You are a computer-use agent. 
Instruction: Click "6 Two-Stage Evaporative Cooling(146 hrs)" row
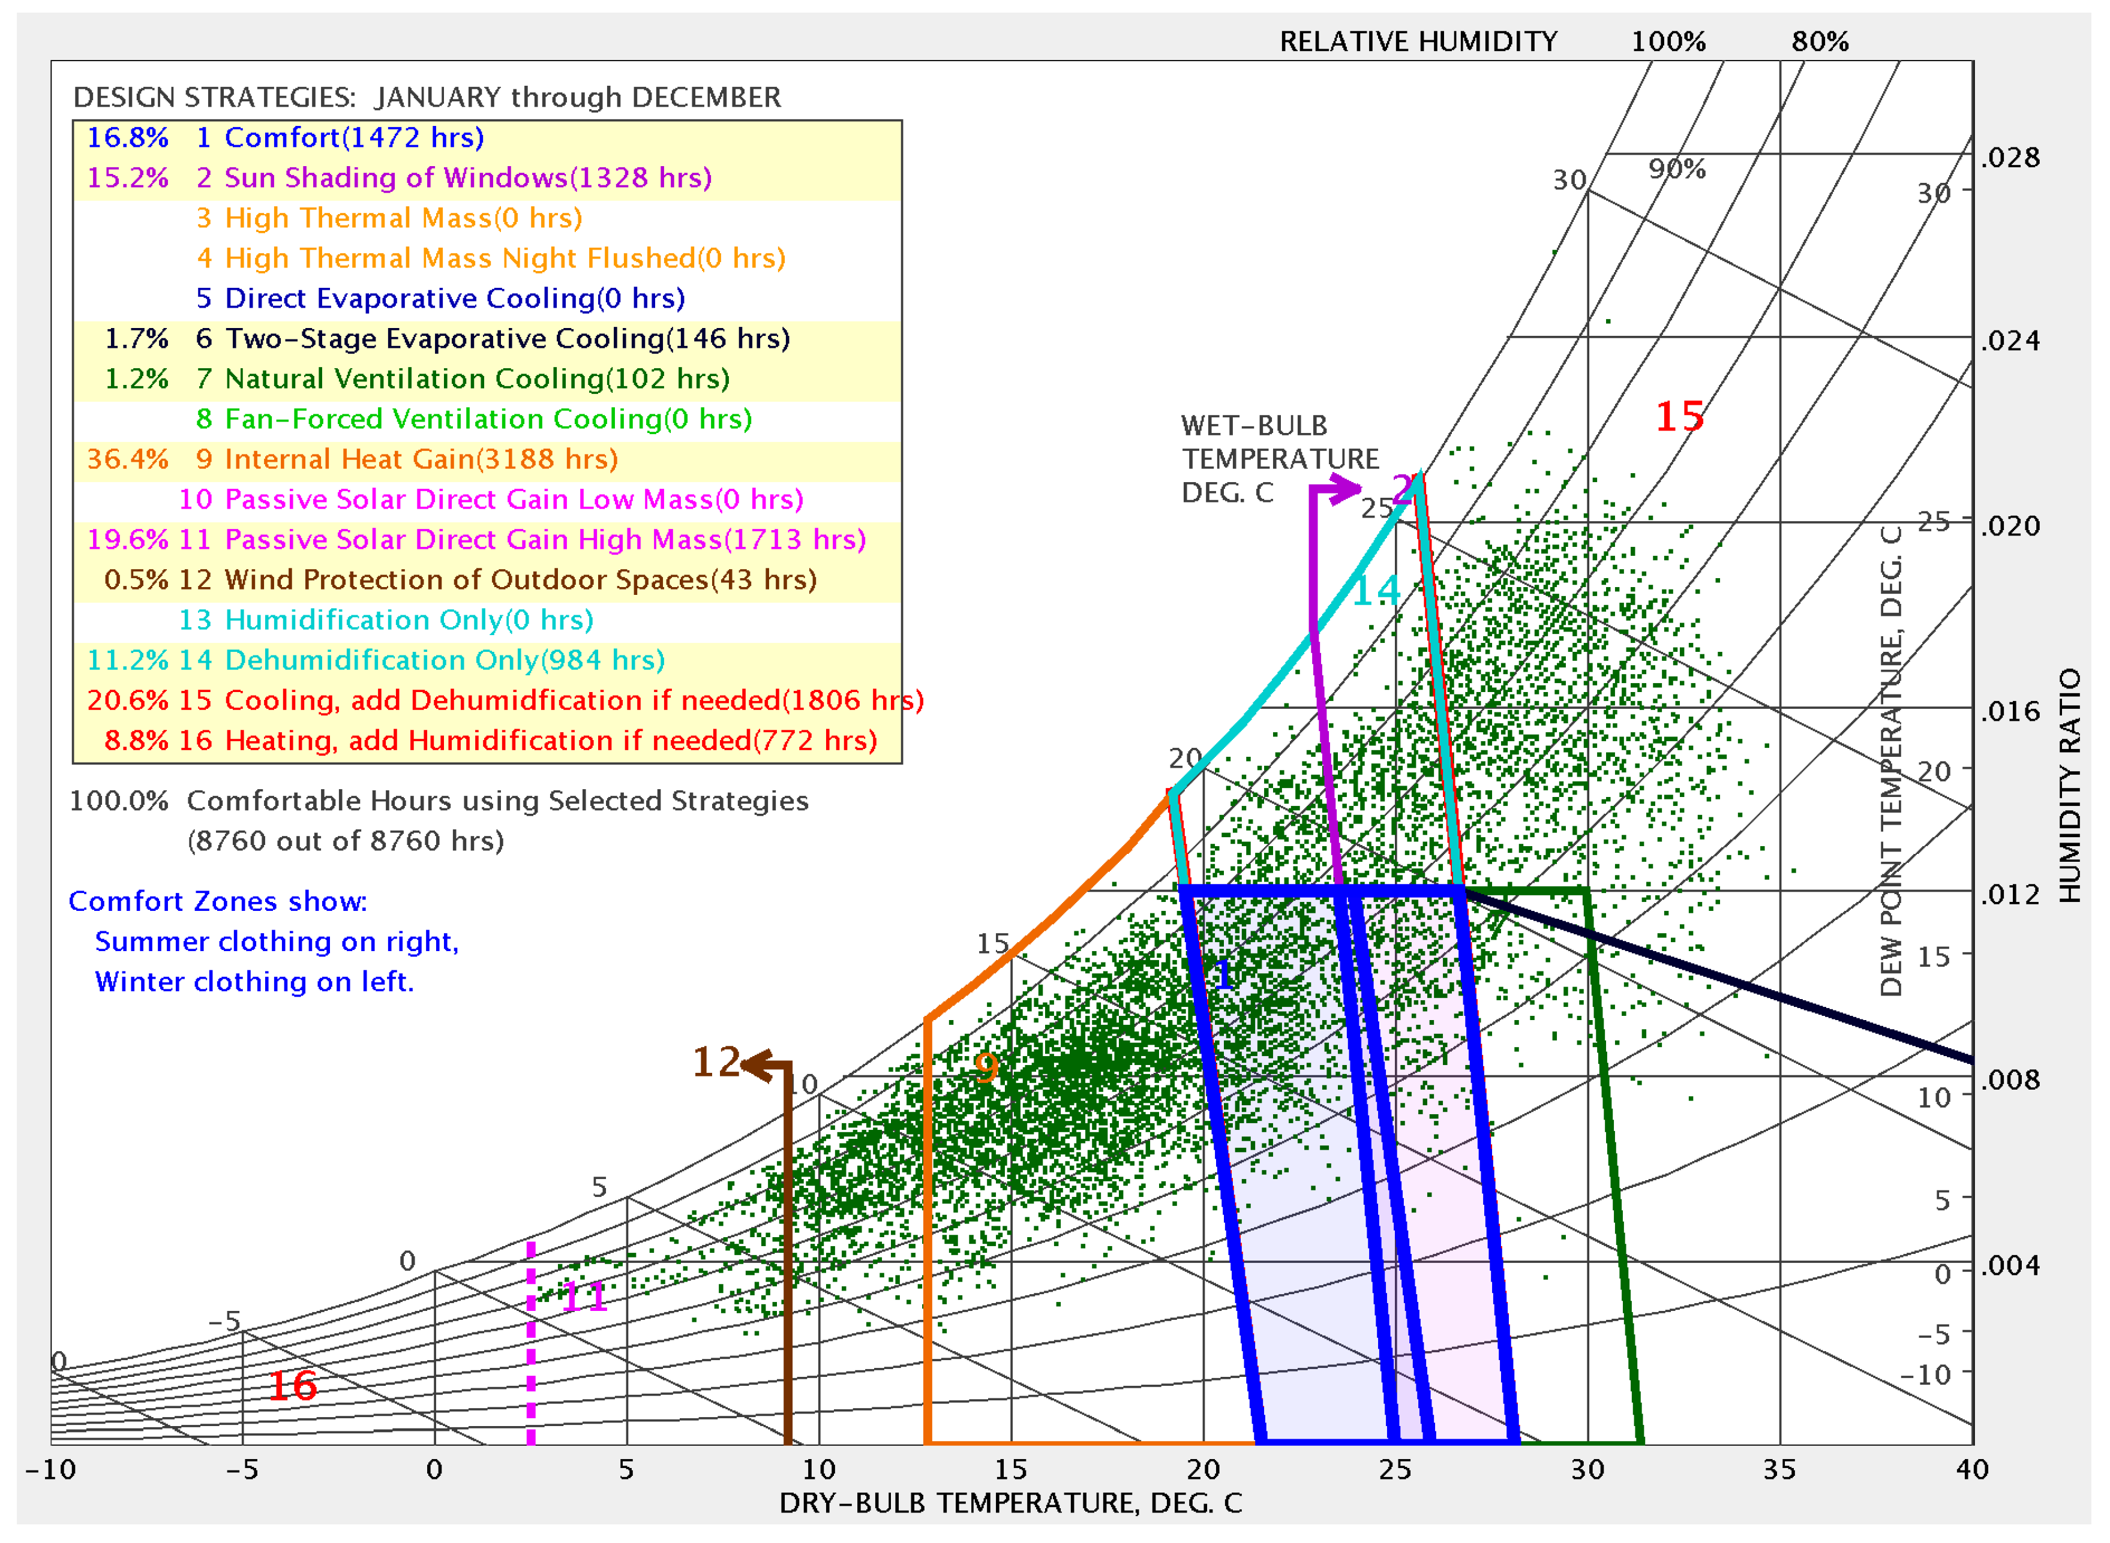pos(487,339)
